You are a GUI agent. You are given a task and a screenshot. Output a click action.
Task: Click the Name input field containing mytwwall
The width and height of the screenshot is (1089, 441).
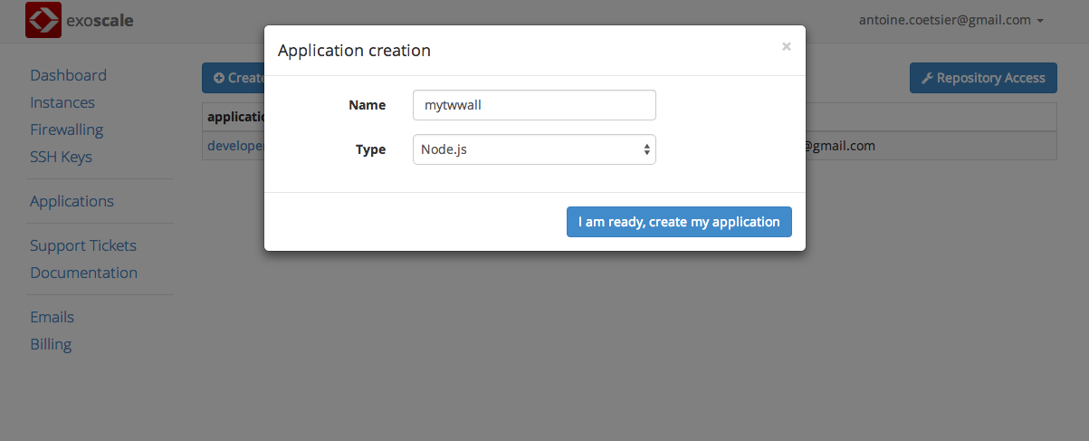[x=534, y=105]
